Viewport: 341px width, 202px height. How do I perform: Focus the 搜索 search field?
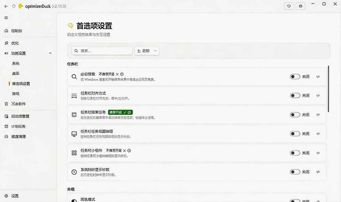(x=102, y=51)
